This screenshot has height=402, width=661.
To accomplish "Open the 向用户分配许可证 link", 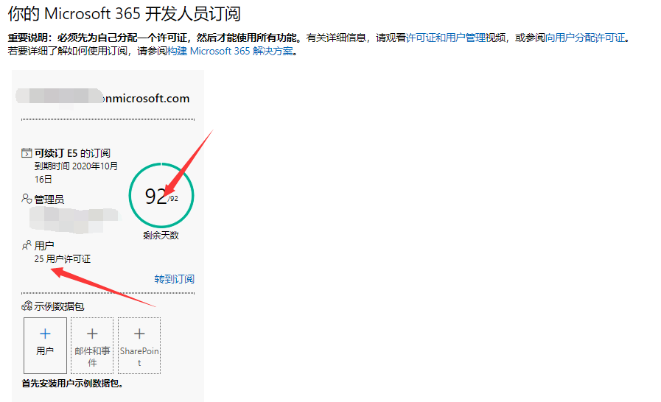I will [585, 38].
